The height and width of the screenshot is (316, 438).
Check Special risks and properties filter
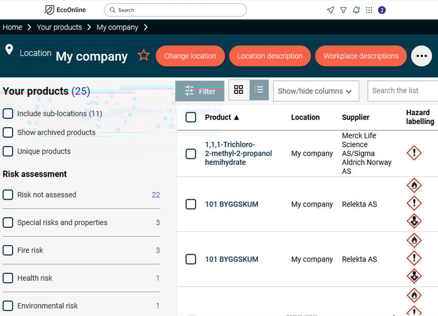pyautogui.click(x=8, y=223)
